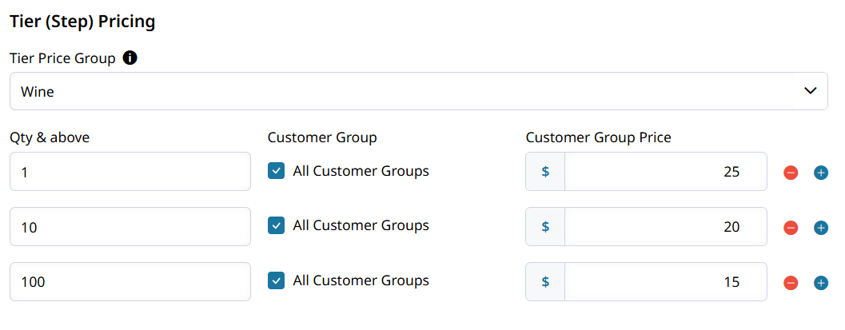This screenshot has height=330, width=845.
Task: Click the dollar sign beside price 25
Action: 545,172
